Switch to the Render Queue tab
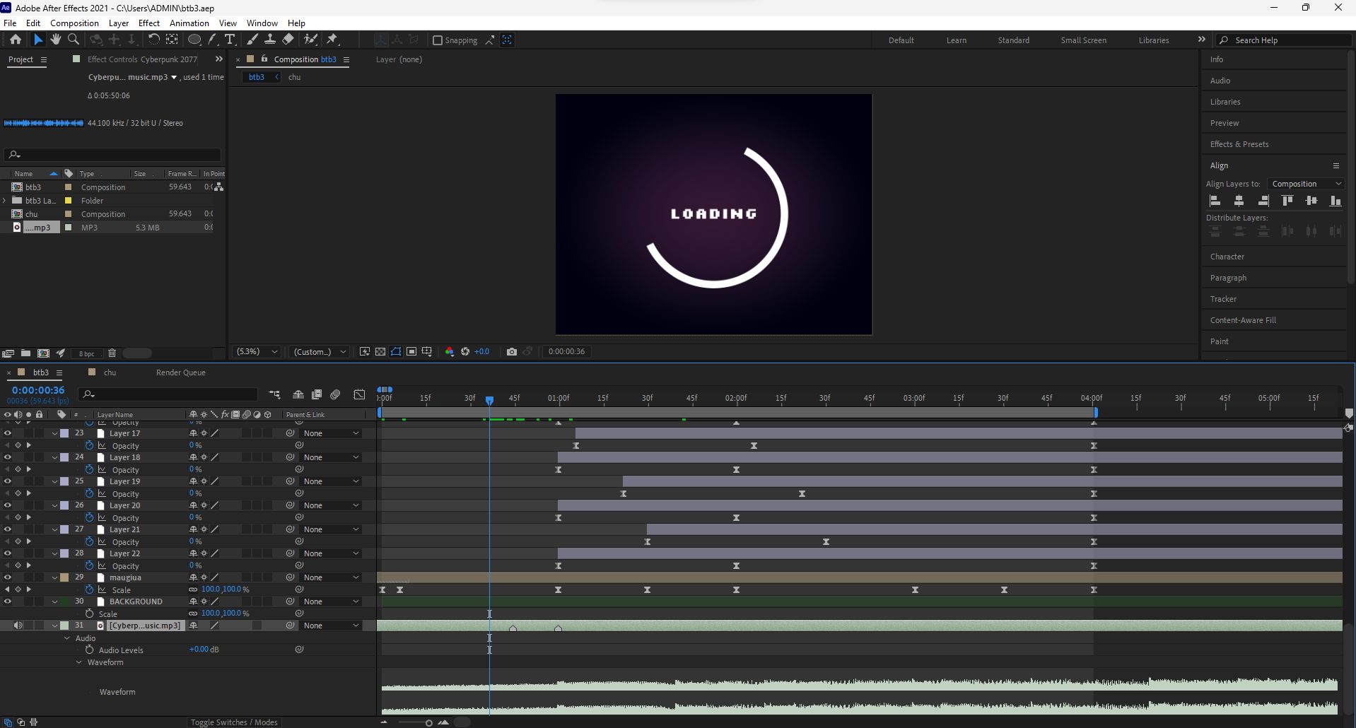Screen dimensions: 1356x728 click(180, 372)
